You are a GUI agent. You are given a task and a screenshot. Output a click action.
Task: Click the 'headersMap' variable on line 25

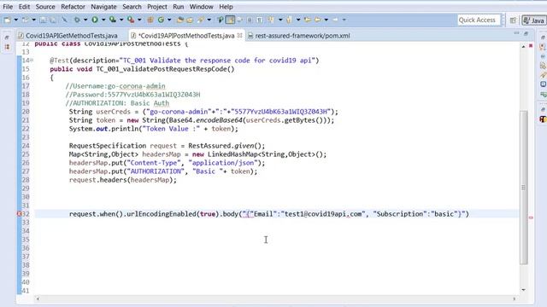[162, 154]
